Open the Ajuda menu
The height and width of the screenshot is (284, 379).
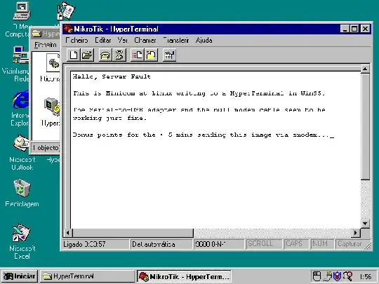tap(204, 41)
